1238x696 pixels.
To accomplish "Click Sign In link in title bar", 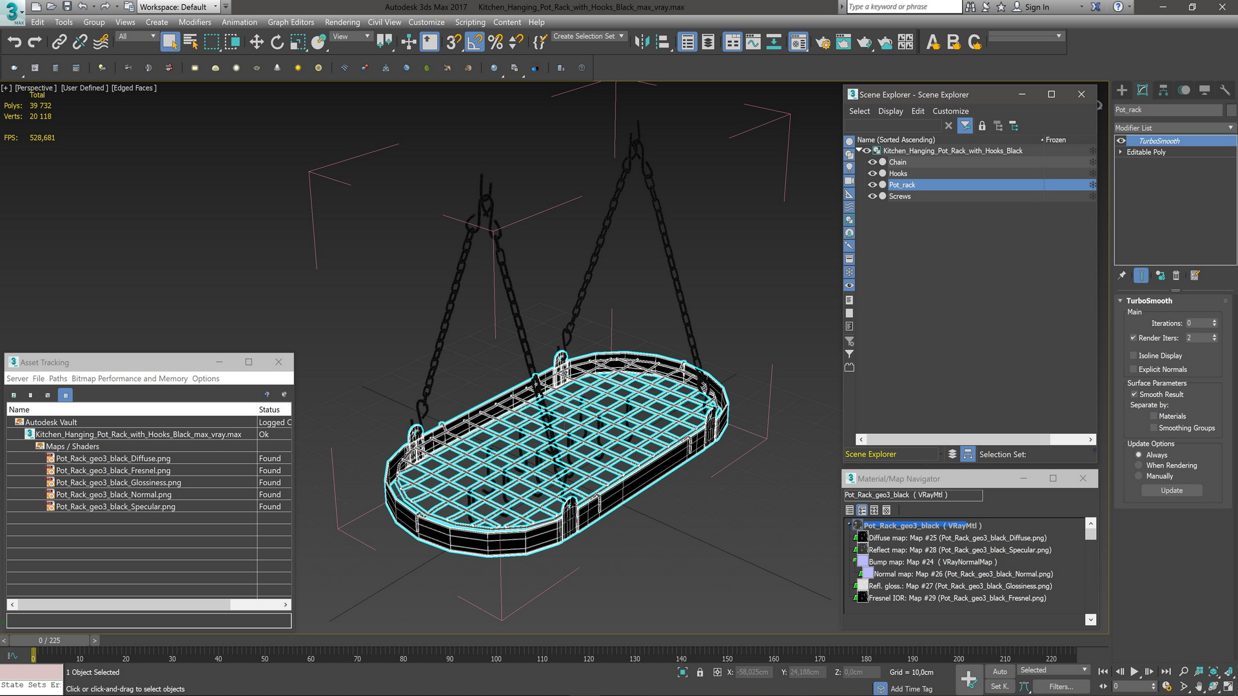I will 1037,7.
